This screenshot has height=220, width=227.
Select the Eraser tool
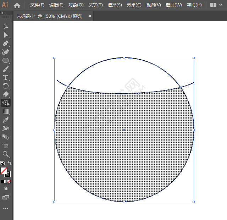tap(6, 94)
